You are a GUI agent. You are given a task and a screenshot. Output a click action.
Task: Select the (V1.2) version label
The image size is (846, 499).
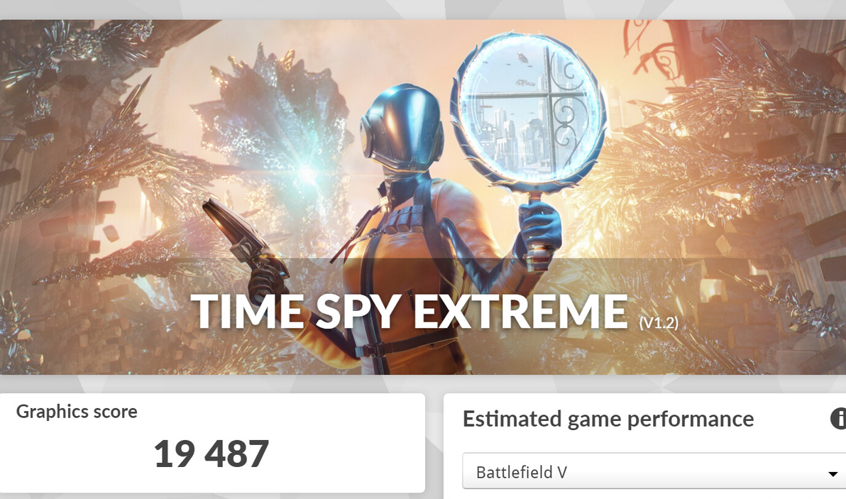point(658,322)
